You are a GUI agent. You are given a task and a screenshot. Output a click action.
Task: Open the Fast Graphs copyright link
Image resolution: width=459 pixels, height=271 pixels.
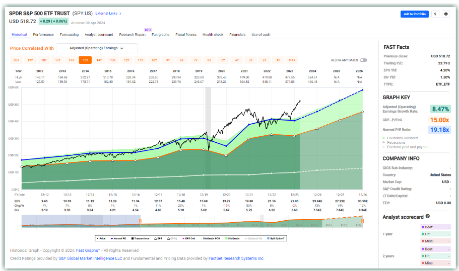click(x=87, y=250)
